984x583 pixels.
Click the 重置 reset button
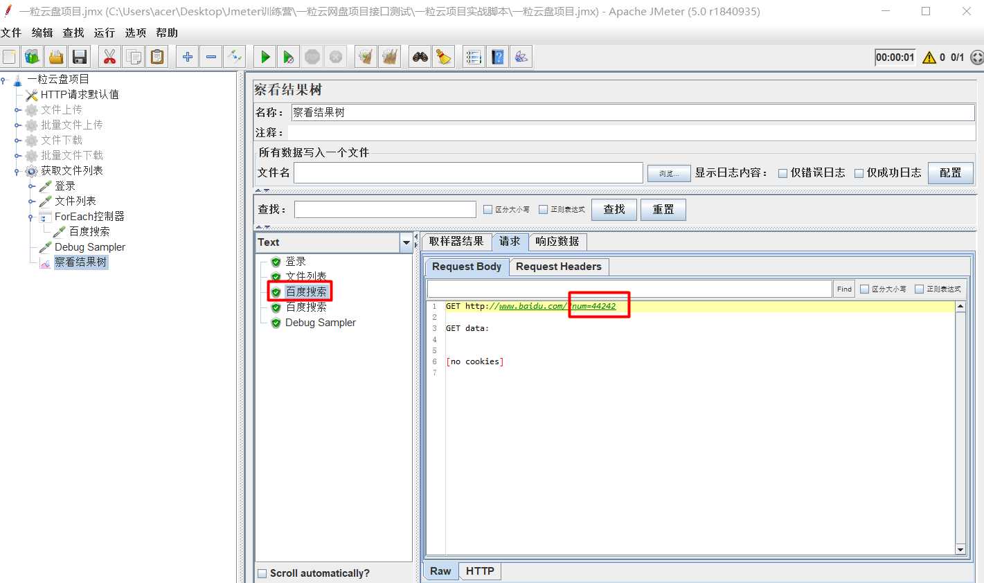click(x=663, y=209)
